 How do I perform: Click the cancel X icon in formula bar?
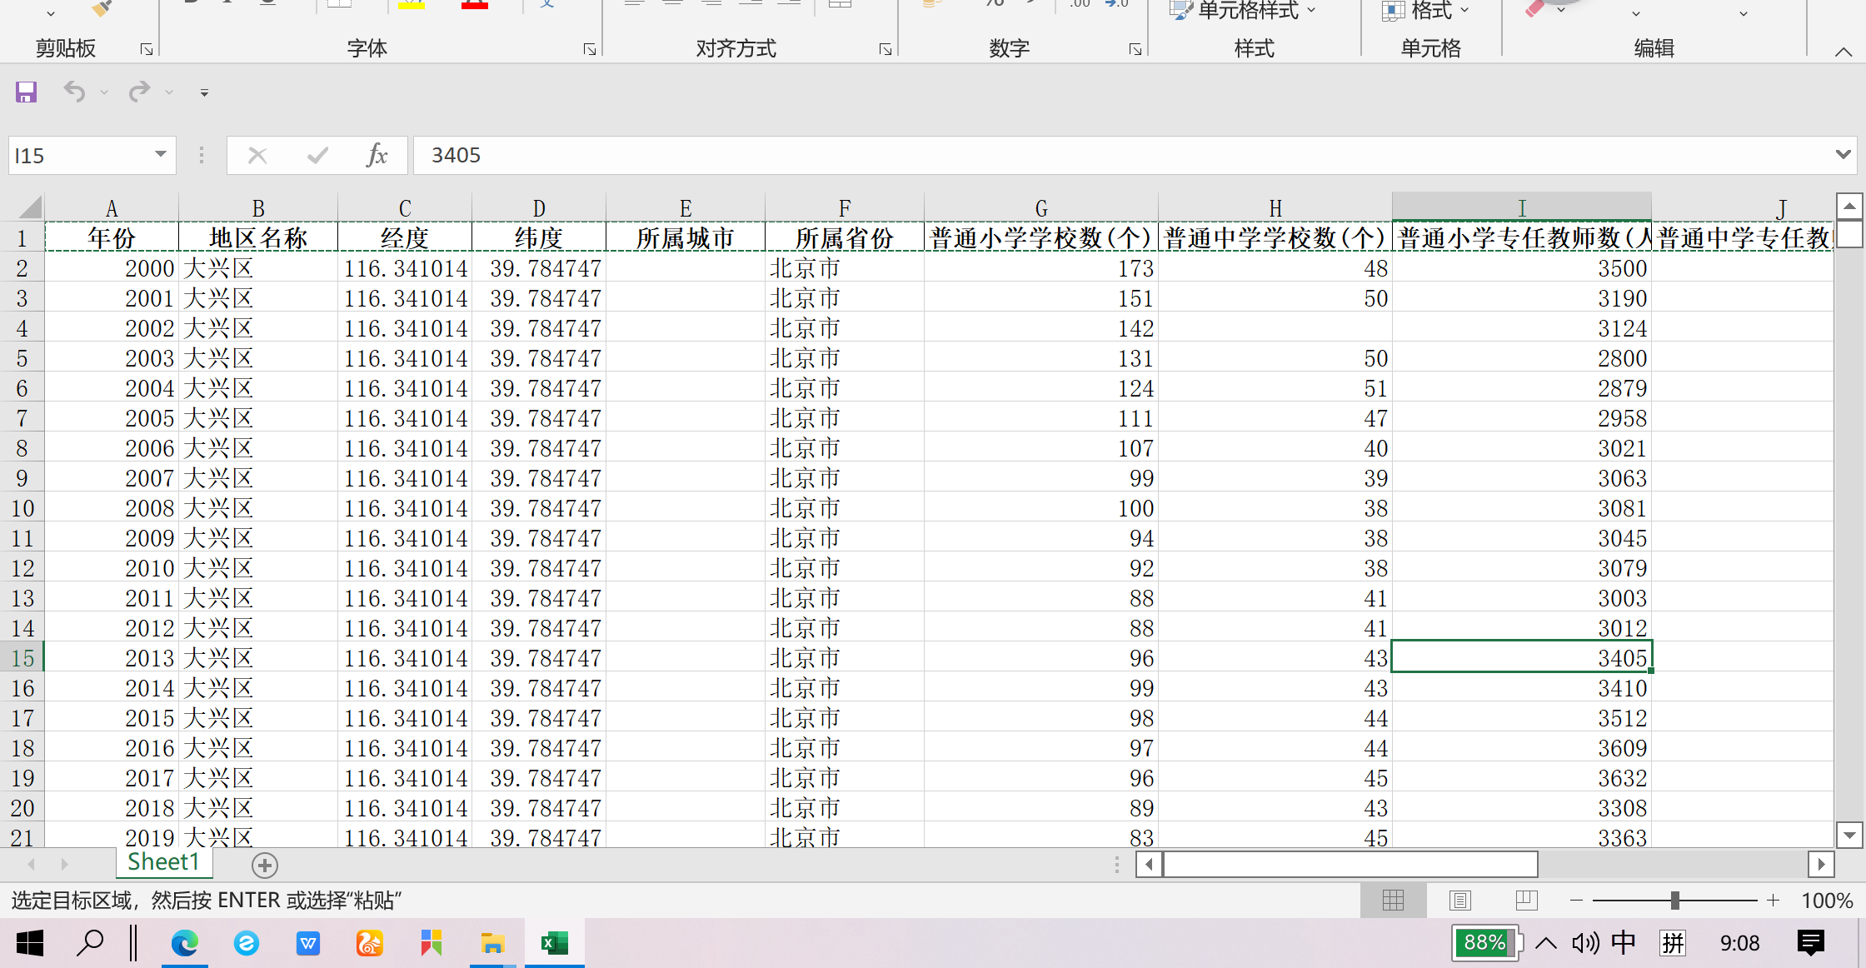click(x=257, y=155)
